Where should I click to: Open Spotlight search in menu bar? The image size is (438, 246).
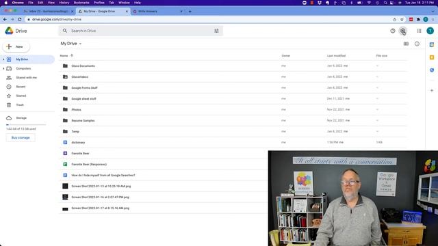click(385, 3)
